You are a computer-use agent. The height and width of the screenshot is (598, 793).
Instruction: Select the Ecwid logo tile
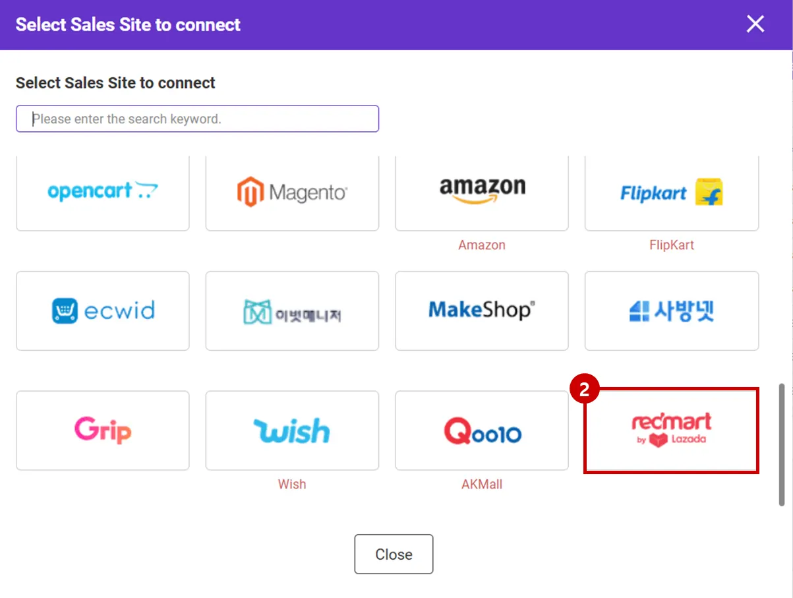click(102, 311)
